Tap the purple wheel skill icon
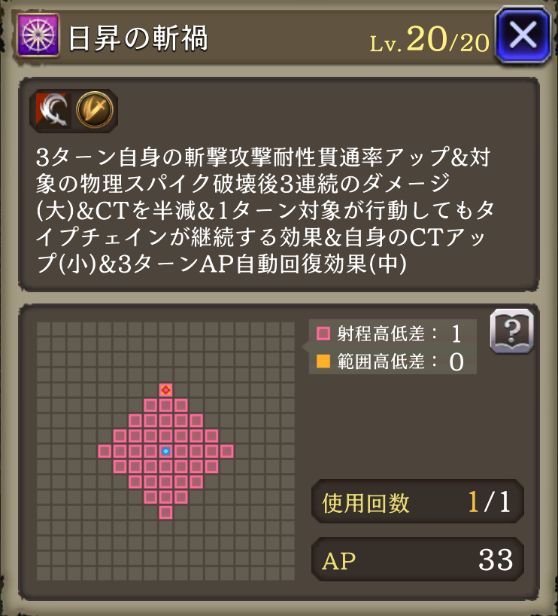Viewport: 558px width, 616px height. tap(38, 35)
